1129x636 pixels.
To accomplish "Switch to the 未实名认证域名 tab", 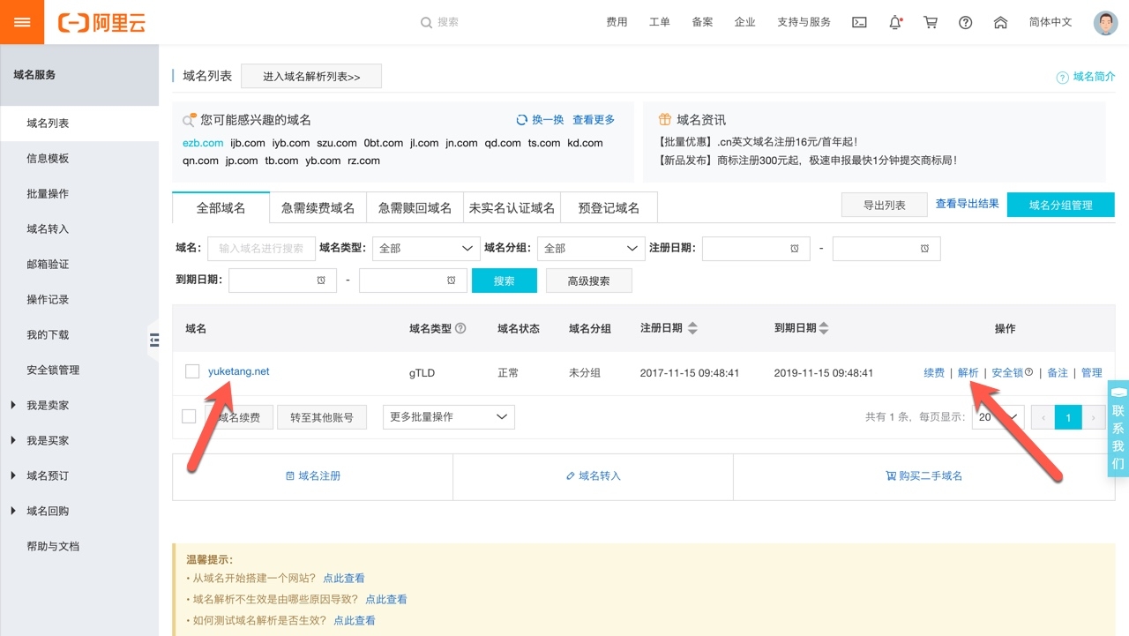I will [512, 208].
